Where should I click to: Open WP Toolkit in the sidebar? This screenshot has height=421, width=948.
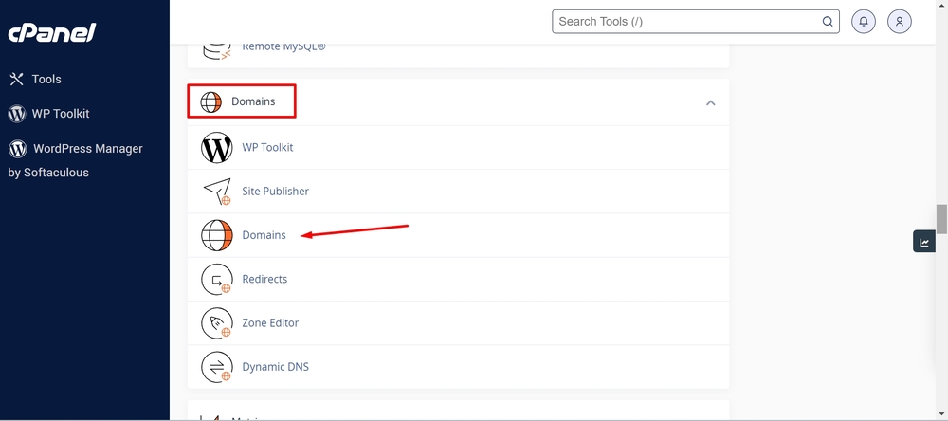61,114
